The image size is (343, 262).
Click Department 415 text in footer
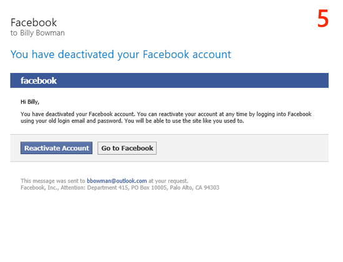107,188
